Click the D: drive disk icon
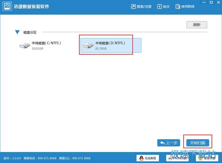The image size is (222, 163). click(x=88, y=46)
